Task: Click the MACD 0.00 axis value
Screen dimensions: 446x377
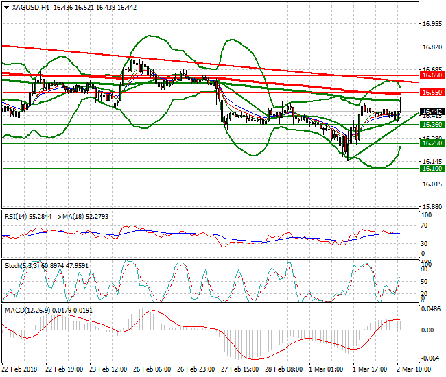Action: point(427,330)
